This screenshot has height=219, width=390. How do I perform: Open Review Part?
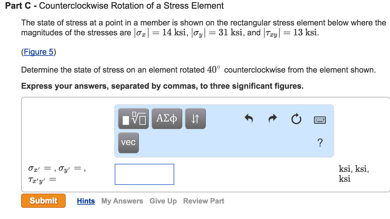203,201
